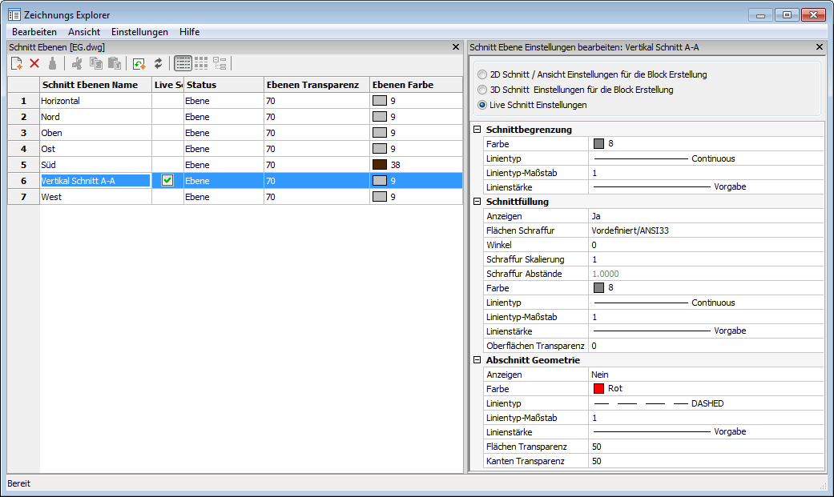Open Schnittfüllung Linientyp Continuous dropdown
The image size is (834, 497).
tap(706, 303)
